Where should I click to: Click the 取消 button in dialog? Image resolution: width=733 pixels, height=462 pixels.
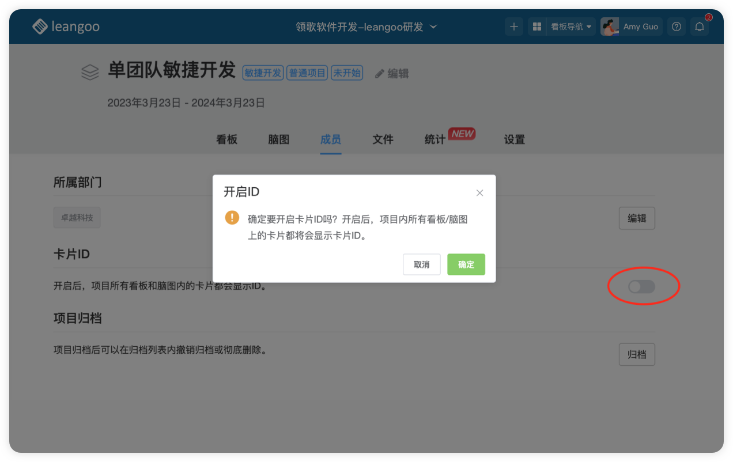tap(422, 264)
